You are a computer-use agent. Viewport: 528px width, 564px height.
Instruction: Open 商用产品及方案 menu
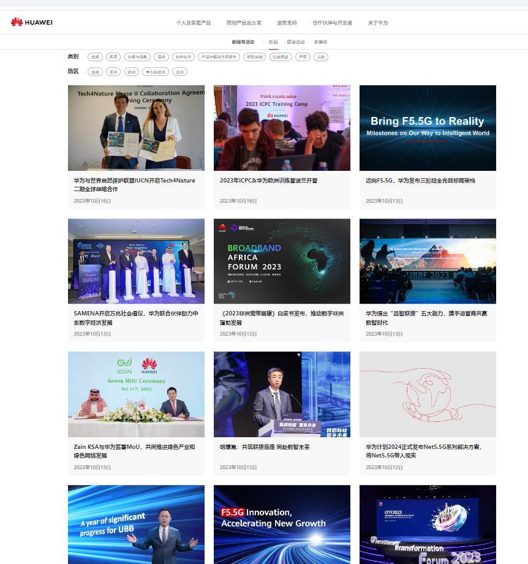click(x=244, y=23)
